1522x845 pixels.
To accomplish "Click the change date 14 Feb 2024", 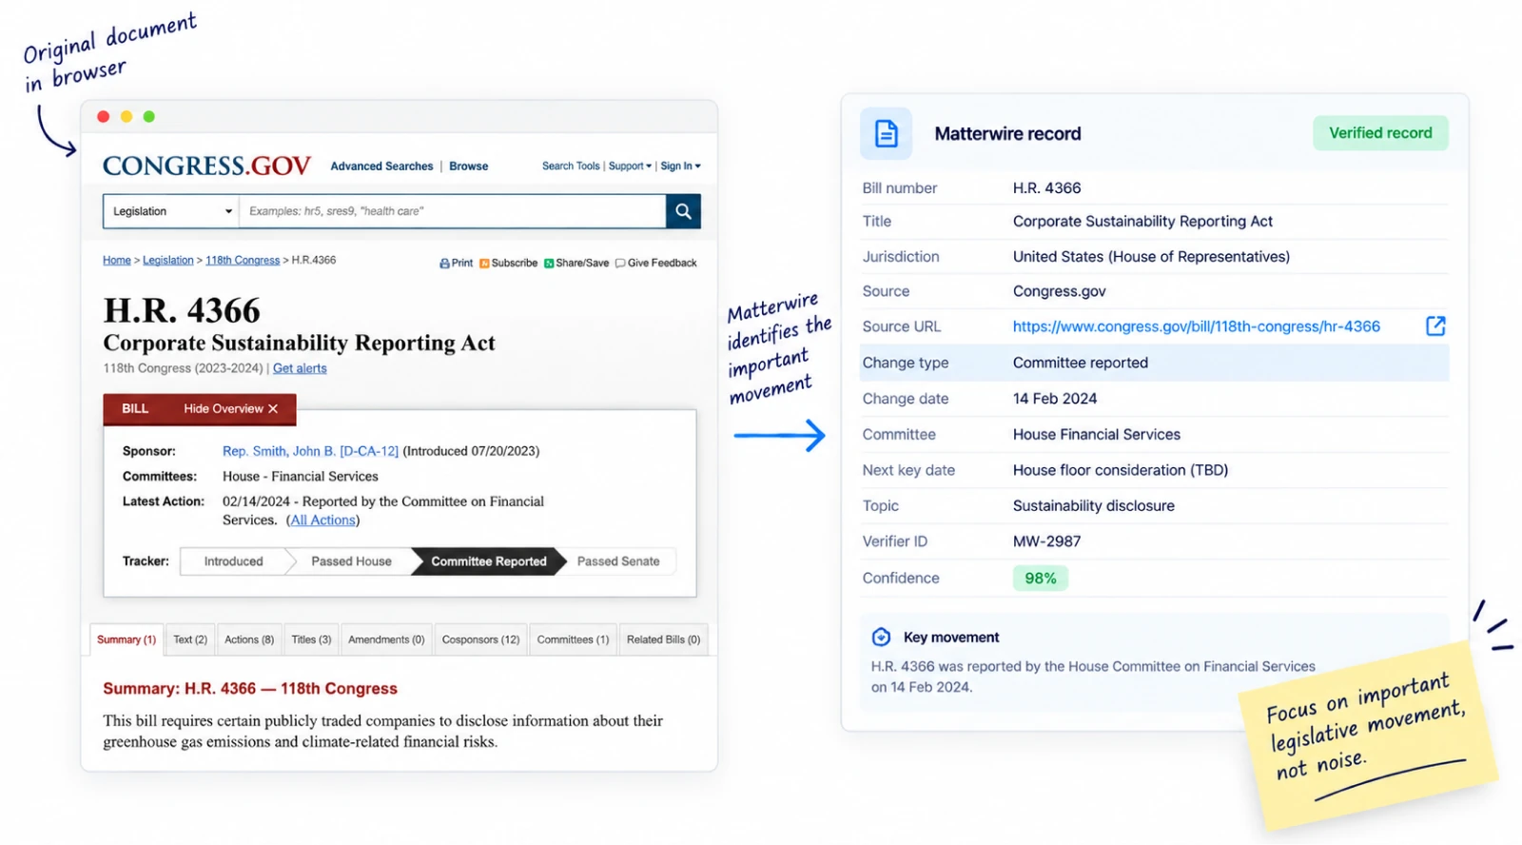I will [x=1055, y=400].
